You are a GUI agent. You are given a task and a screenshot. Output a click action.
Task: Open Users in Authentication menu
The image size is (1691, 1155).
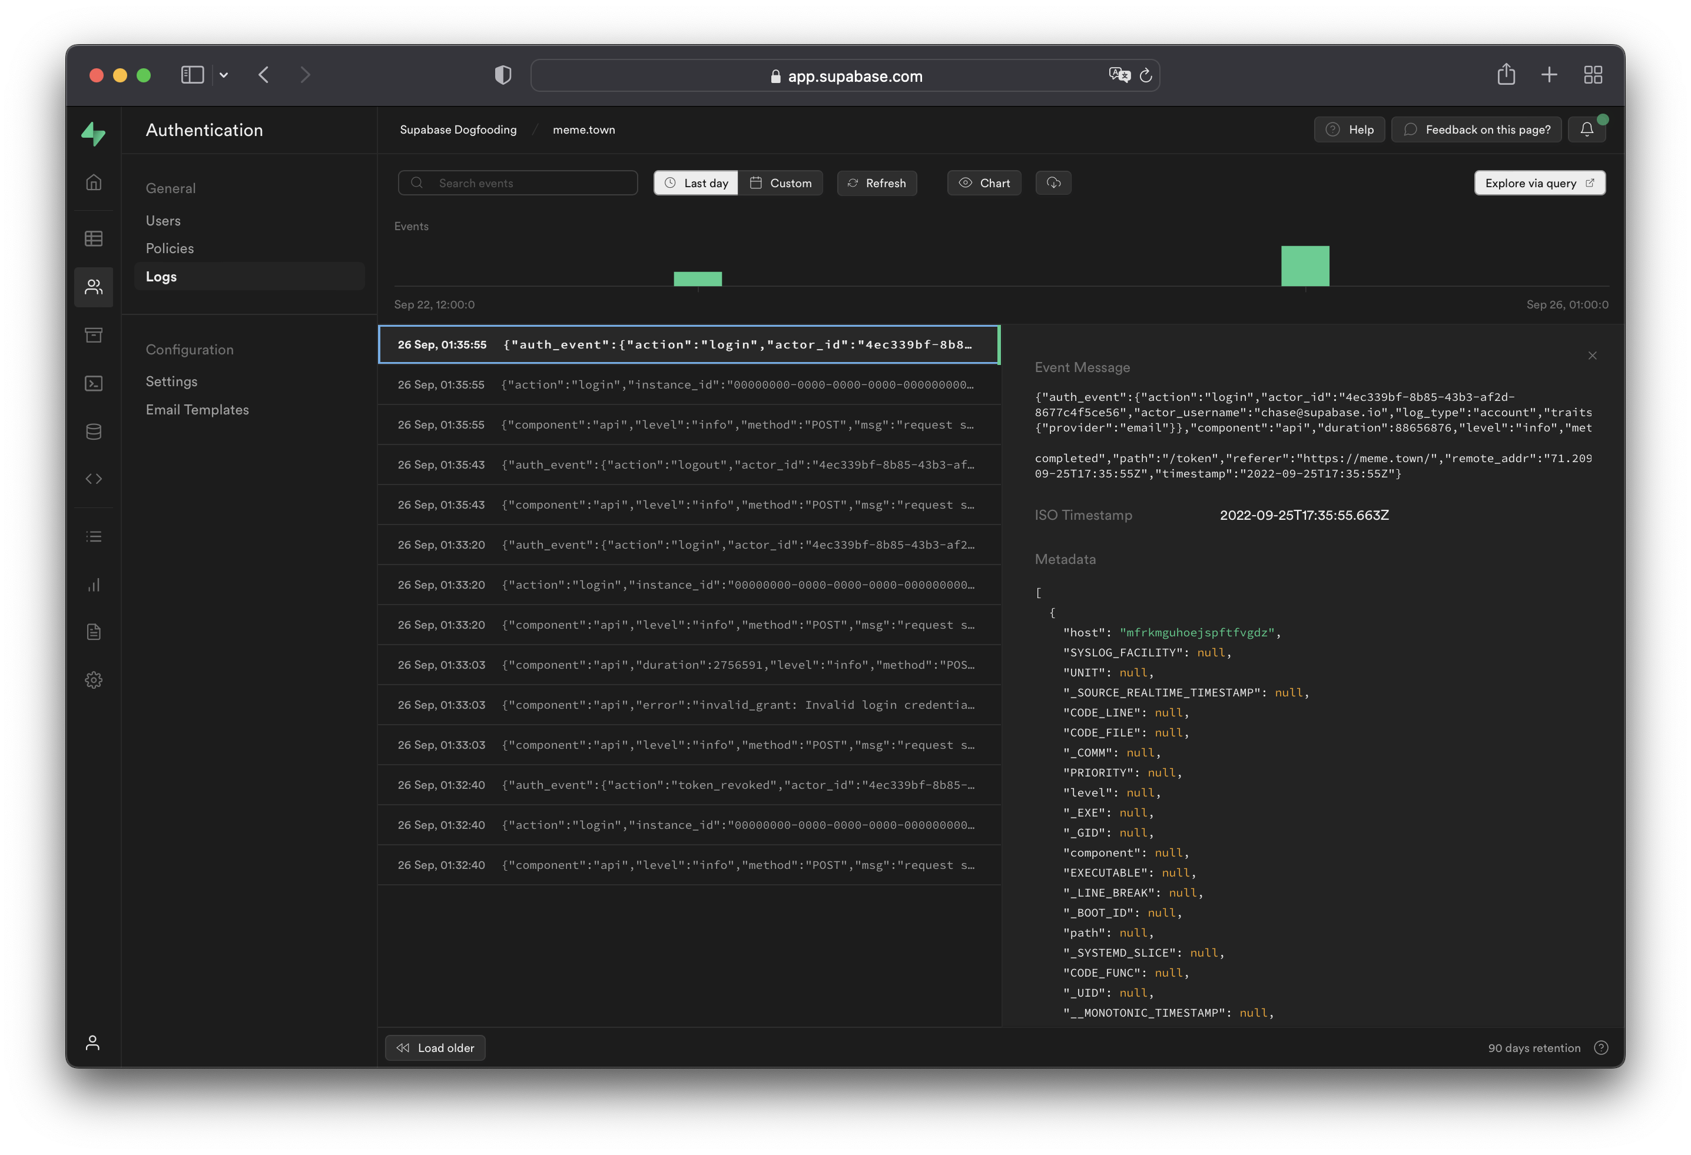163,220
